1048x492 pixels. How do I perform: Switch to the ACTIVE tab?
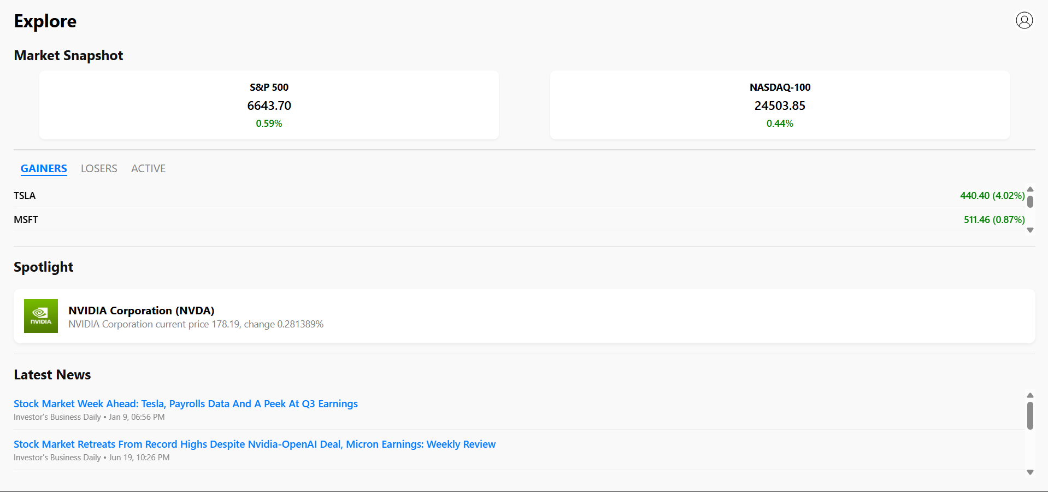point(148,168)
